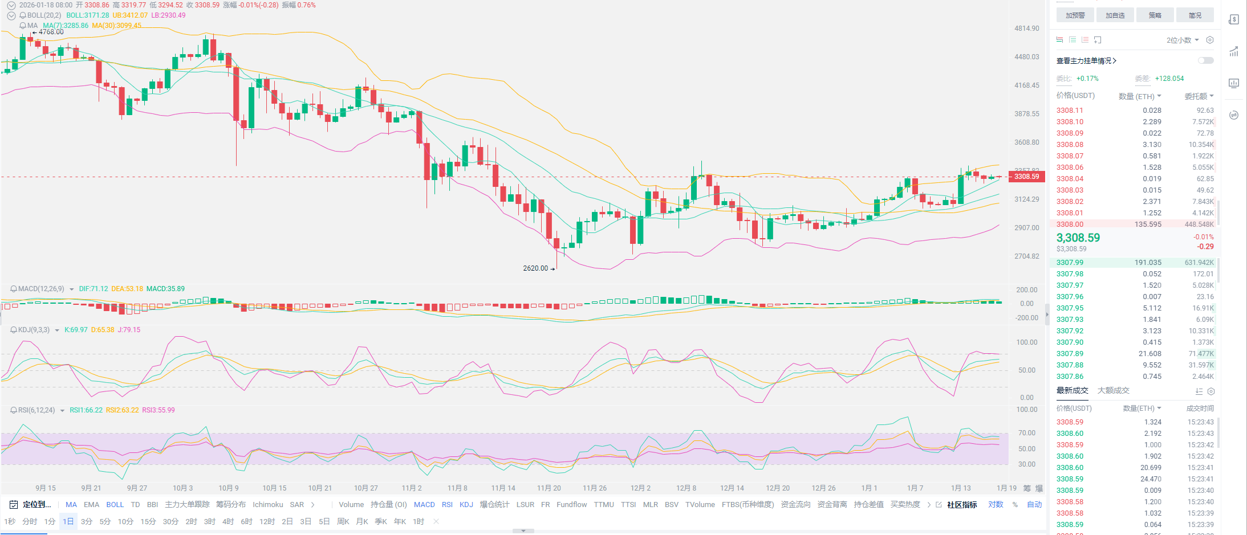The image size is (1247, 535).
Task: Toggle 对数 logarithmic scale
Action: (996, 505)
